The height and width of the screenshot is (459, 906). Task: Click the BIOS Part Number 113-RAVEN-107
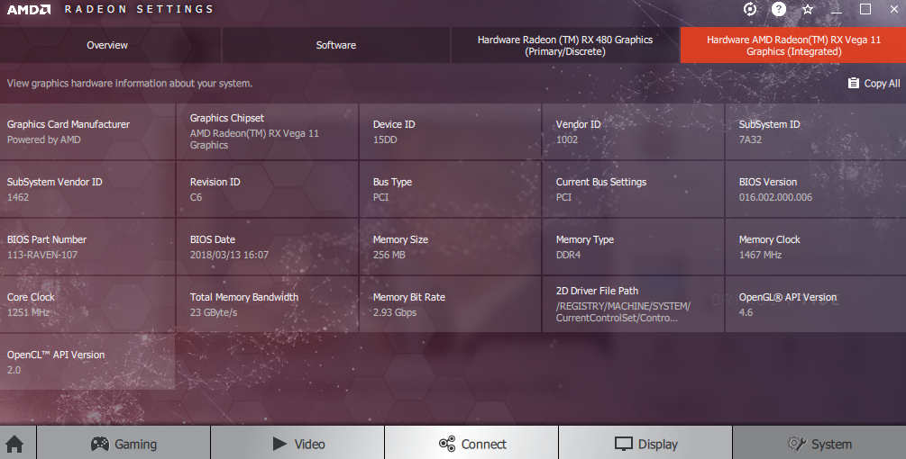click(42, 255)
